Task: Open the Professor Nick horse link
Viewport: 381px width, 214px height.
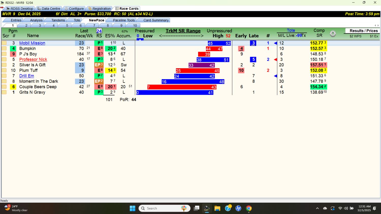Action: coord(33,60)
